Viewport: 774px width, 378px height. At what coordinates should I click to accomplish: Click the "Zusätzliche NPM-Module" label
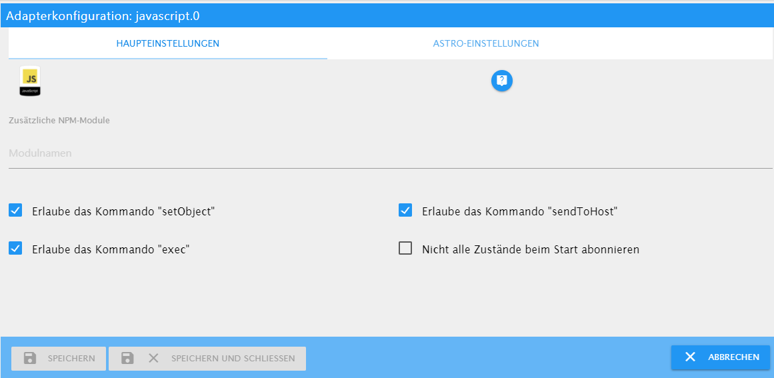(x=59, y=121)
